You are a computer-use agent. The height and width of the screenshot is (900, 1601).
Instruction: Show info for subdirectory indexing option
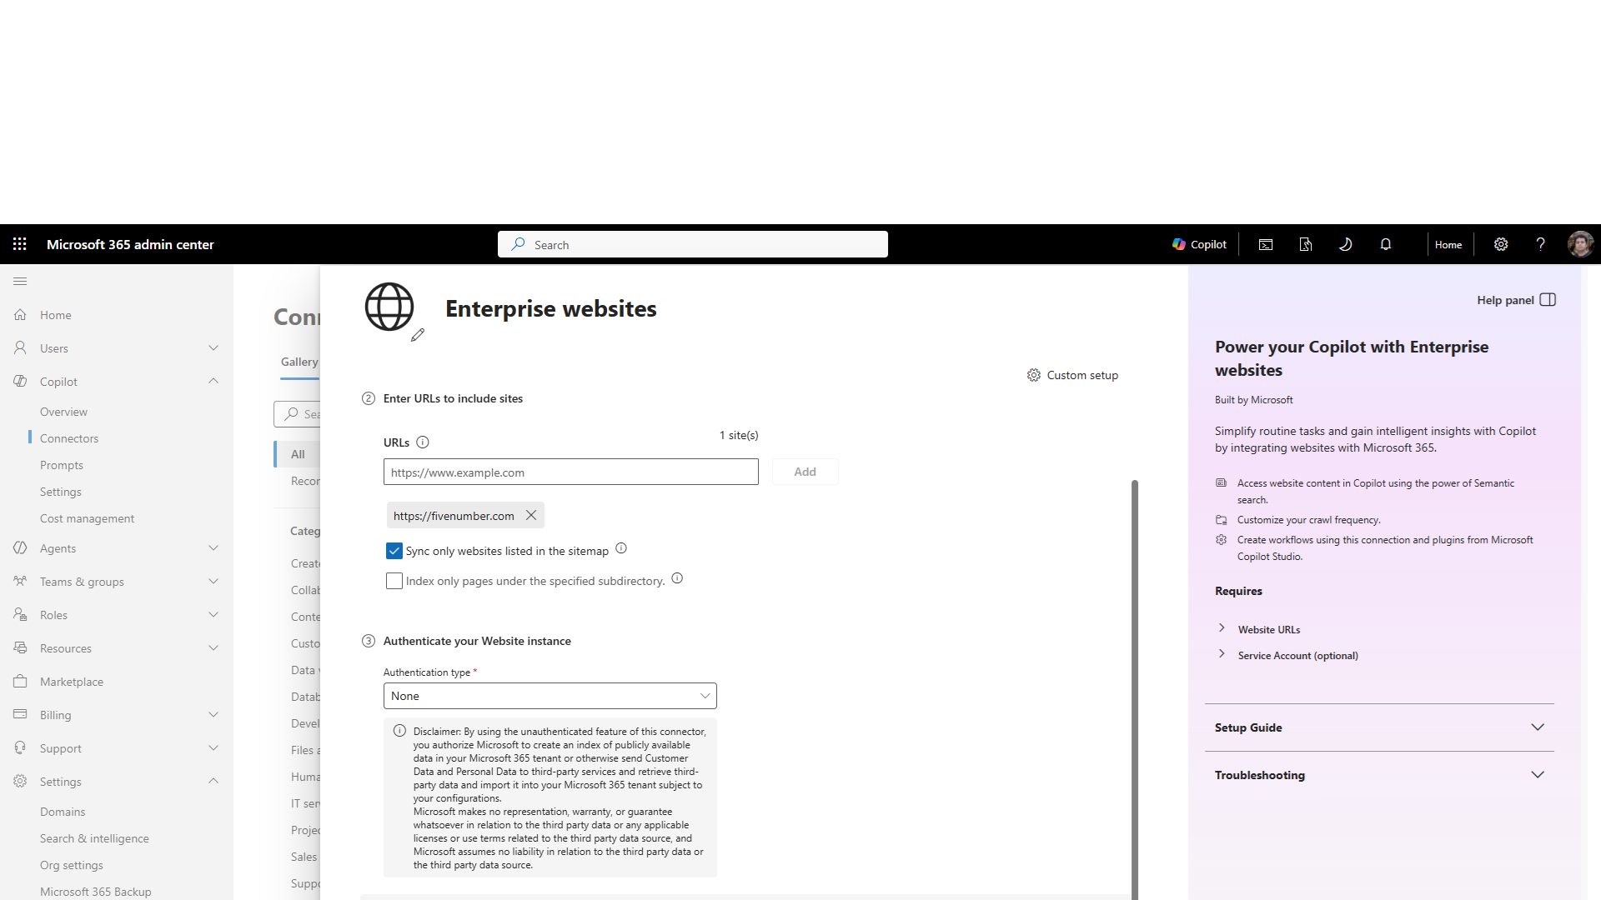(x=677, y=578)
